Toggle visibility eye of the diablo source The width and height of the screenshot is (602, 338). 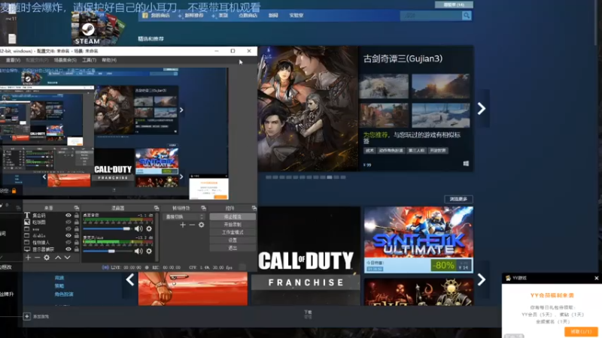[x=68, y=235]
